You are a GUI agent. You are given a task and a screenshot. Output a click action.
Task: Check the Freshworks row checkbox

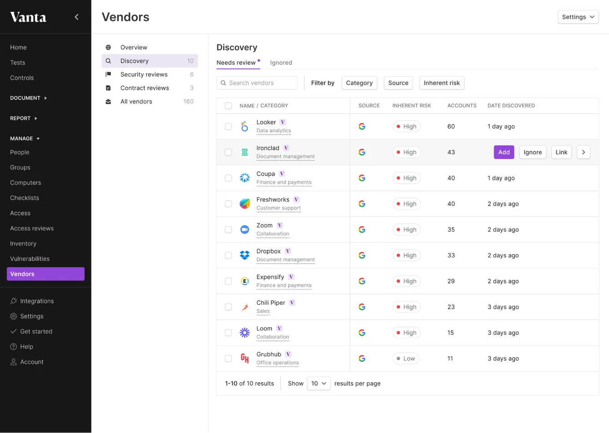coord(228,204)
